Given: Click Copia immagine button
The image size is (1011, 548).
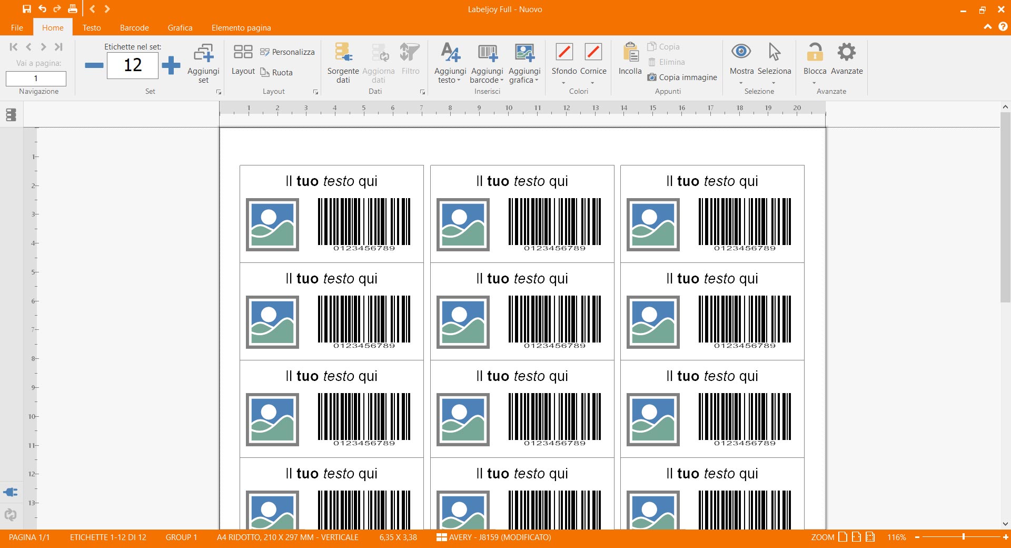Looking at the screenshot, I should pos(682,77).
